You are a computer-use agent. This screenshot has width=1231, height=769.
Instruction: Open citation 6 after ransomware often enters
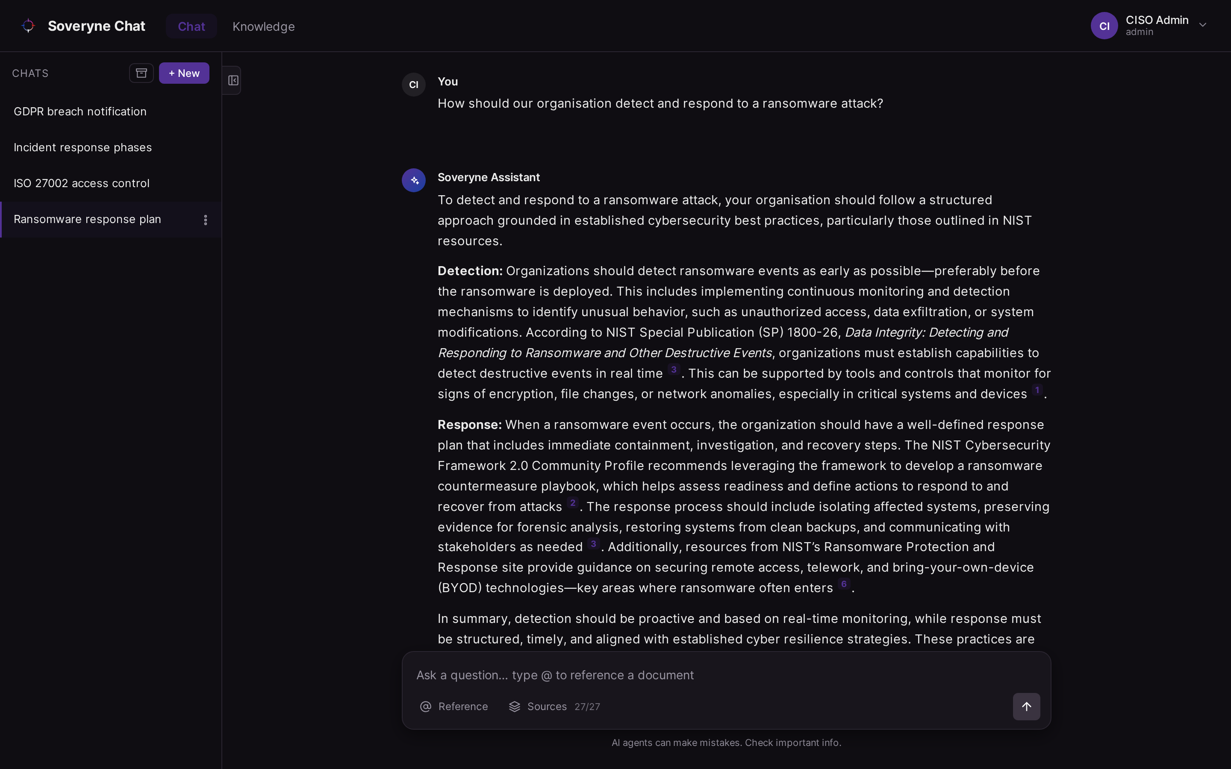844,584
